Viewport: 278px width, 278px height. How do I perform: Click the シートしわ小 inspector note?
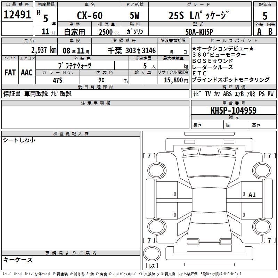pos(19,140)
